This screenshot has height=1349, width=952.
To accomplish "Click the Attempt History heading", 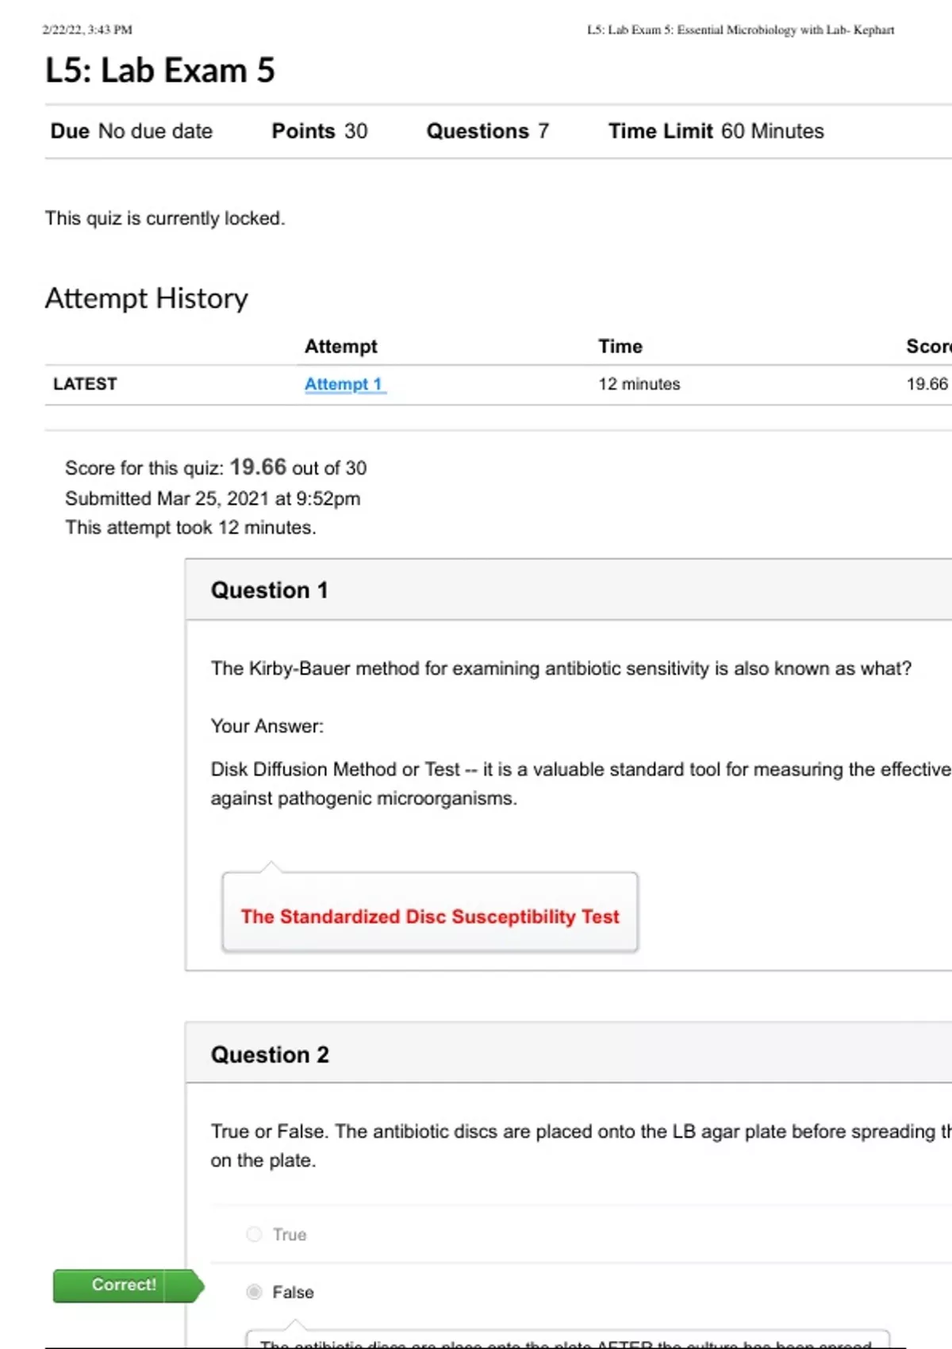I will (x=147, y=298).
